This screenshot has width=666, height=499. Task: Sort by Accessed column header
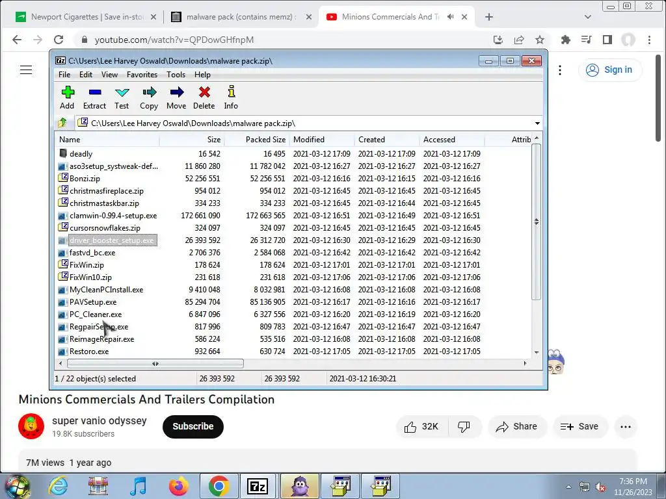[x=451, y=140]
